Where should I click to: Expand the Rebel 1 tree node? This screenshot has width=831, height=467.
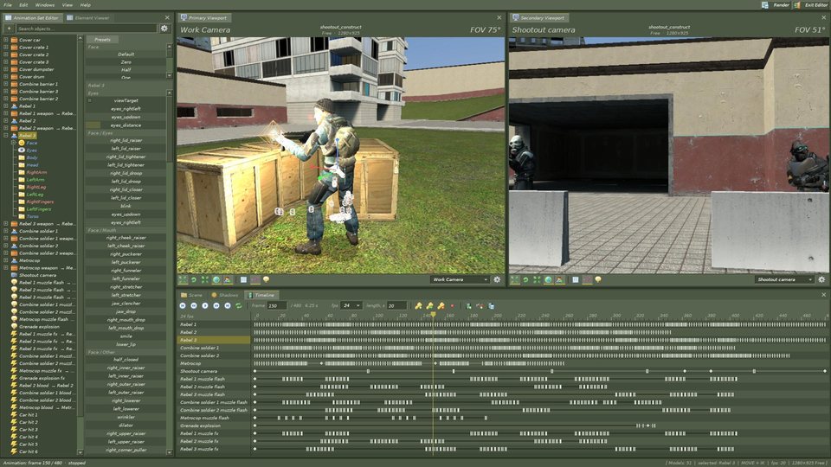point(6,106)
